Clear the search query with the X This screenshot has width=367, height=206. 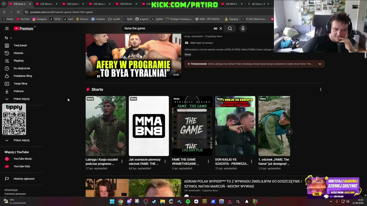pos(221,28)
